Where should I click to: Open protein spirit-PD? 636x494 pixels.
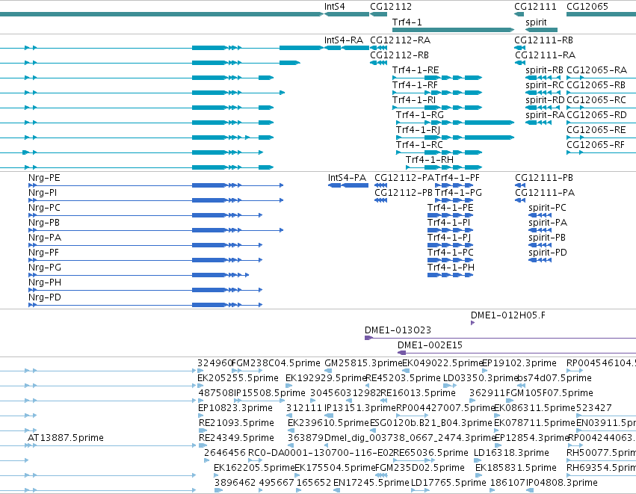pyautogui.click(x=548, y=253)
